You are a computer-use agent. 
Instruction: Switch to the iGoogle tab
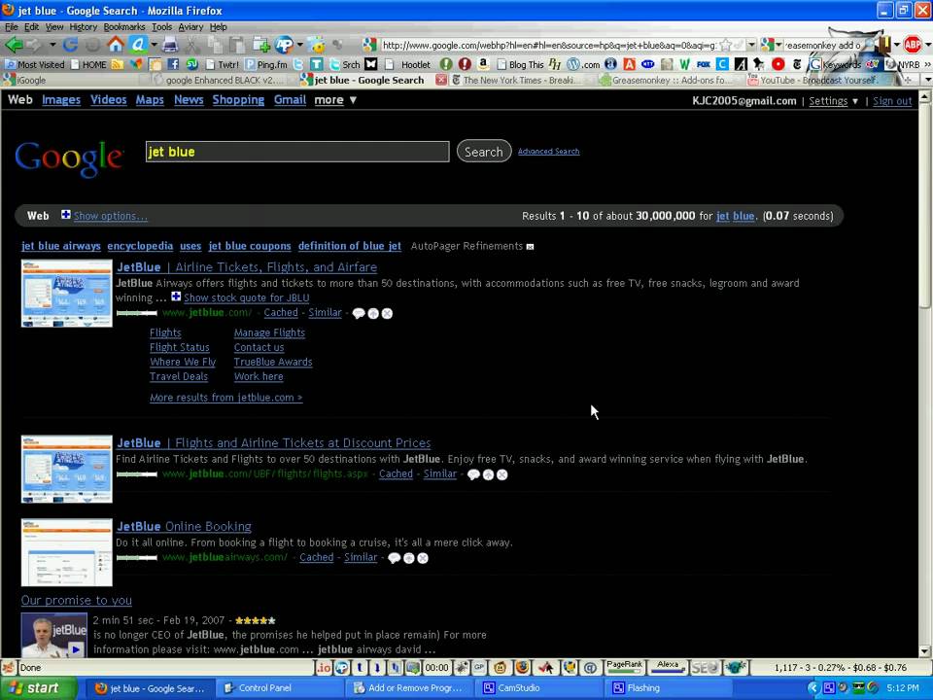[x=71, y=80]
